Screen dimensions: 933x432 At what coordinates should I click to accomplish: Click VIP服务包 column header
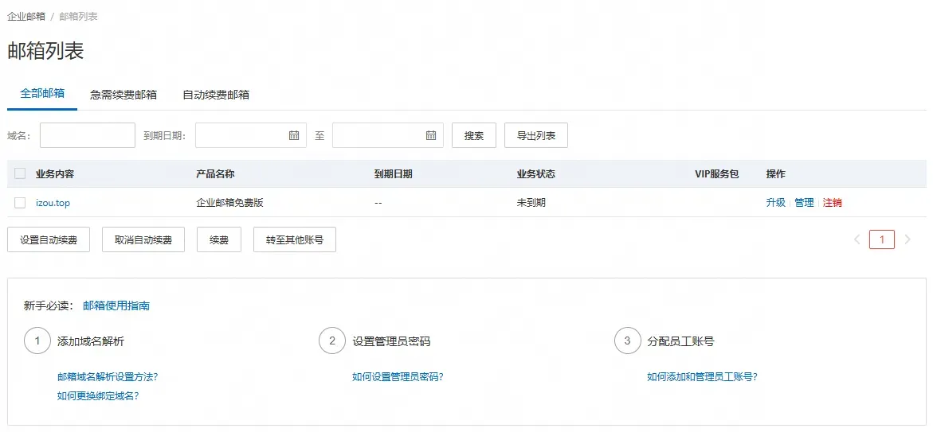(x=716, y=174)
